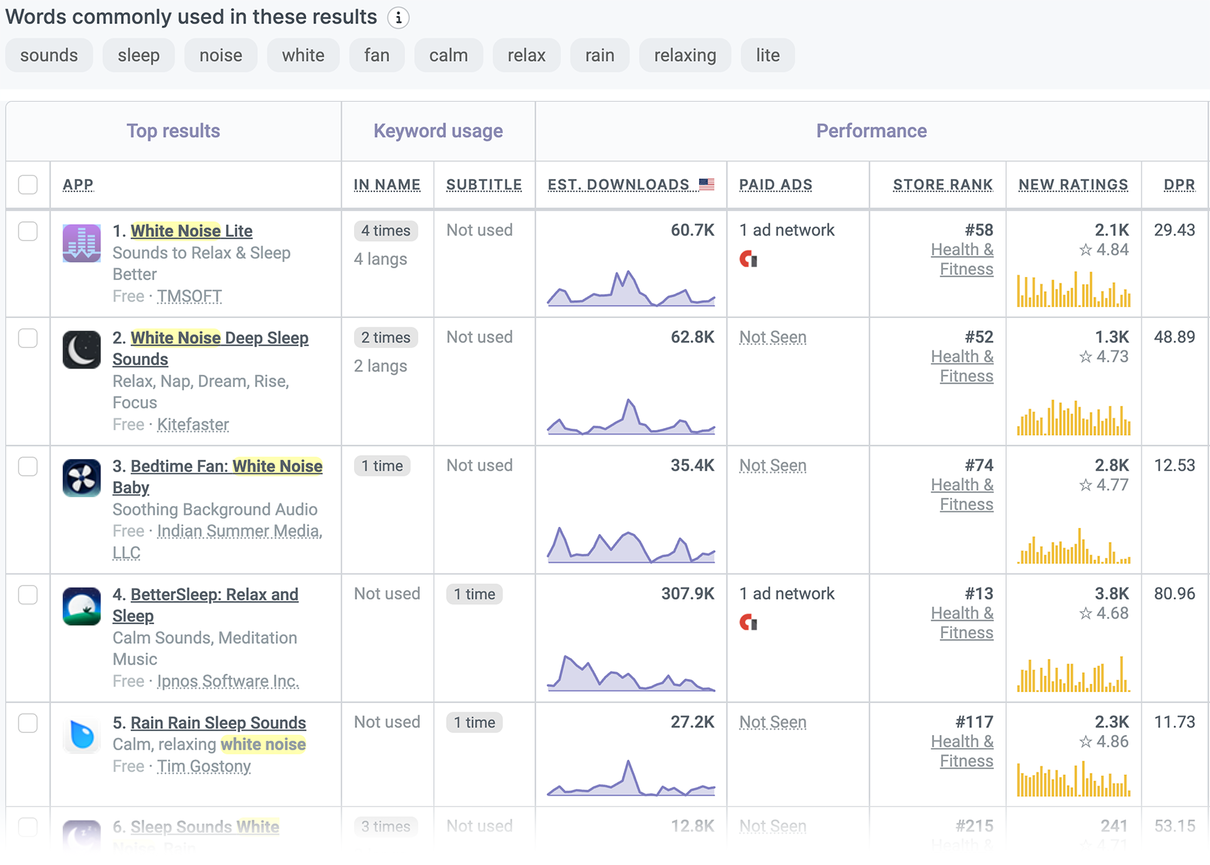
Task: Open Health & Fitness link for rank #58
Action: coord(962,259)
